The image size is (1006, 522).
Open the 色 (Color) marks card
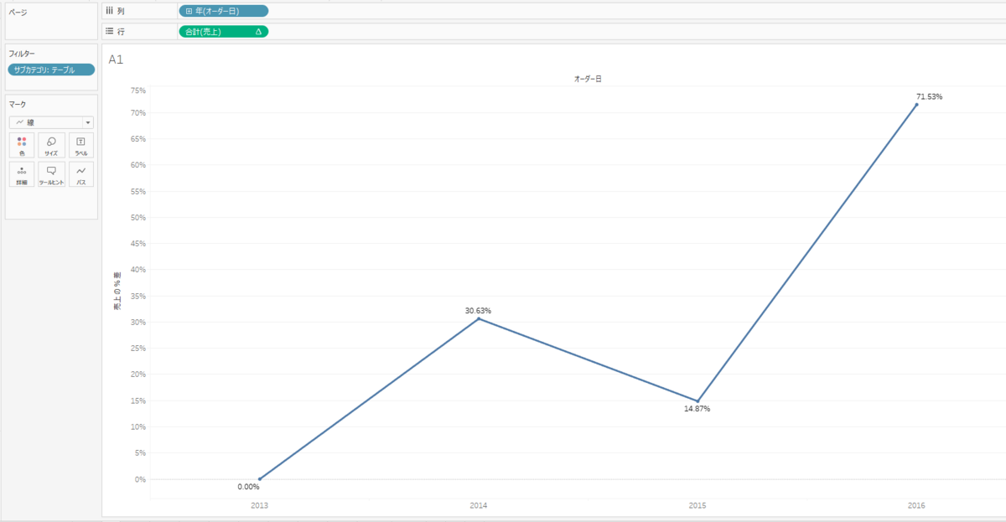[21, 144]
